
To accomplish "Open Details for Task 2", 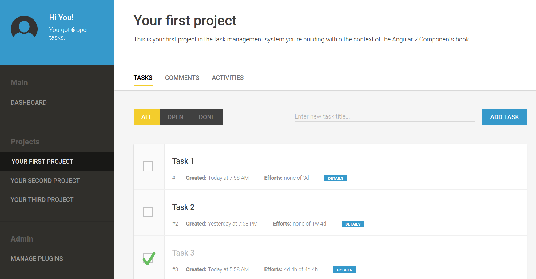I will [x=353, y=224].
